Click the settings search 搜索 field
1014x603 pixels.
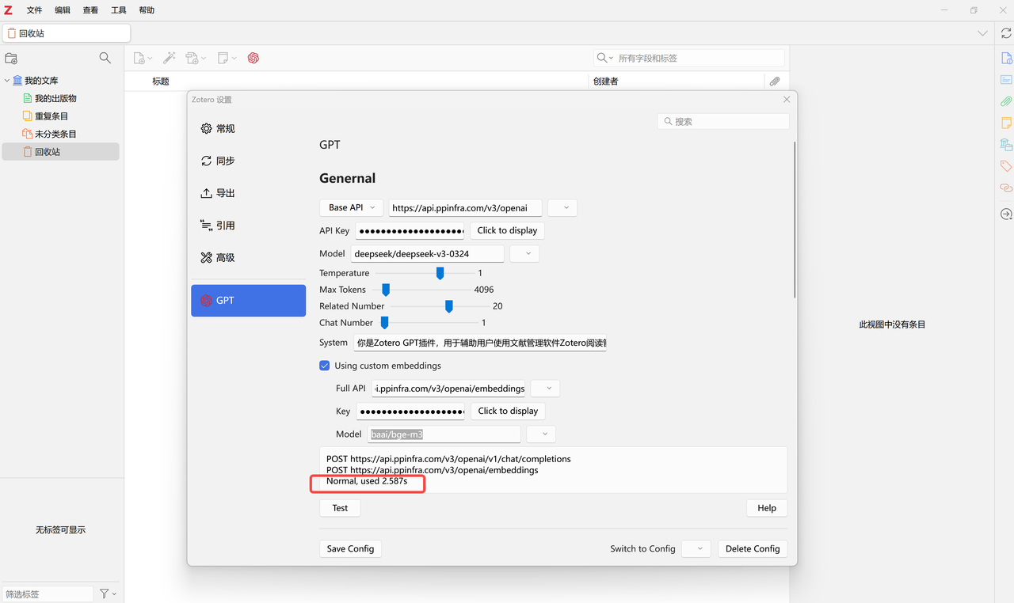click(723, 121)
